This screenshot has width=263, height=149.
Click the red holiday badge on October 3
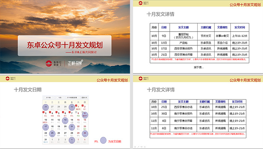(44, 112)
